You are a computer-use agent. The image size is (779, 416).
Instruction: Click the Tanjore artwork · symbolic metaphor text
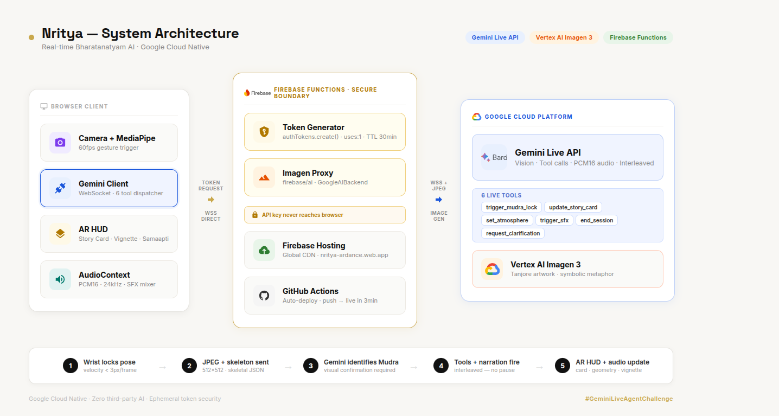coord(562,274)
